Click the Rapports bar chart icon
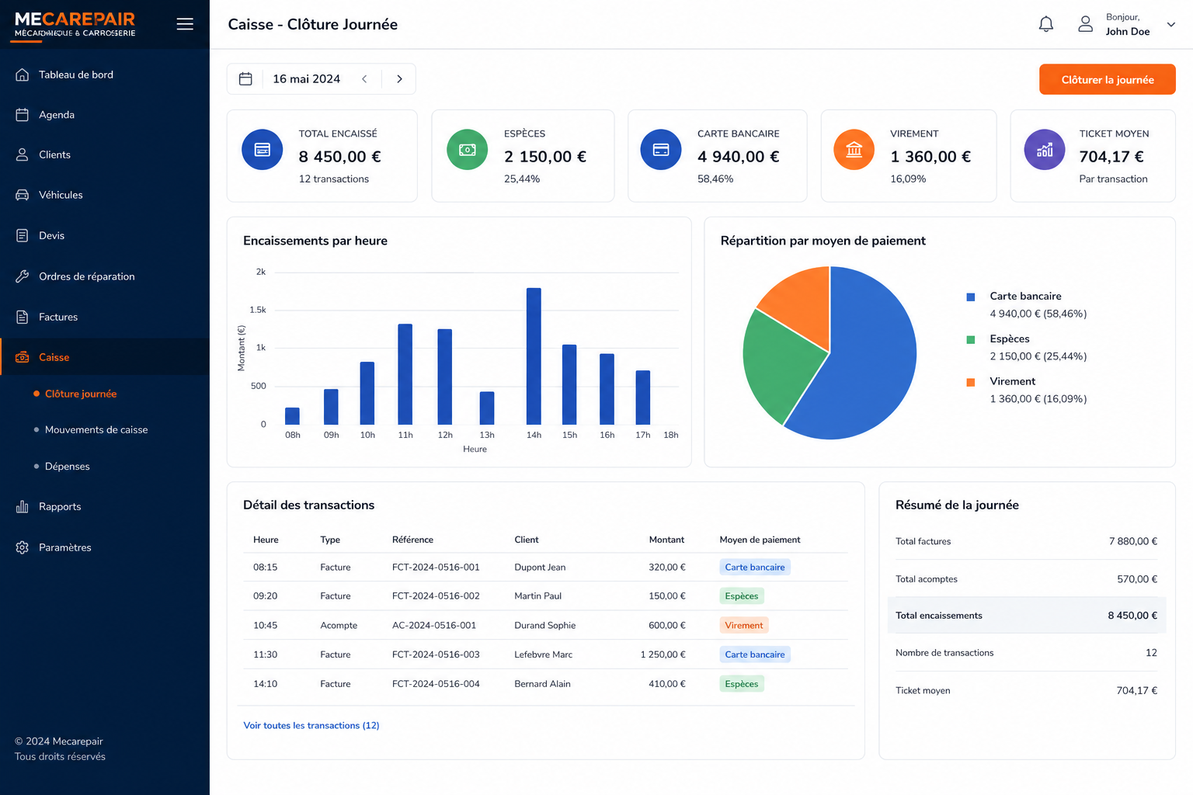Viewport: 1193px width, 795px height. pos(23,506)
